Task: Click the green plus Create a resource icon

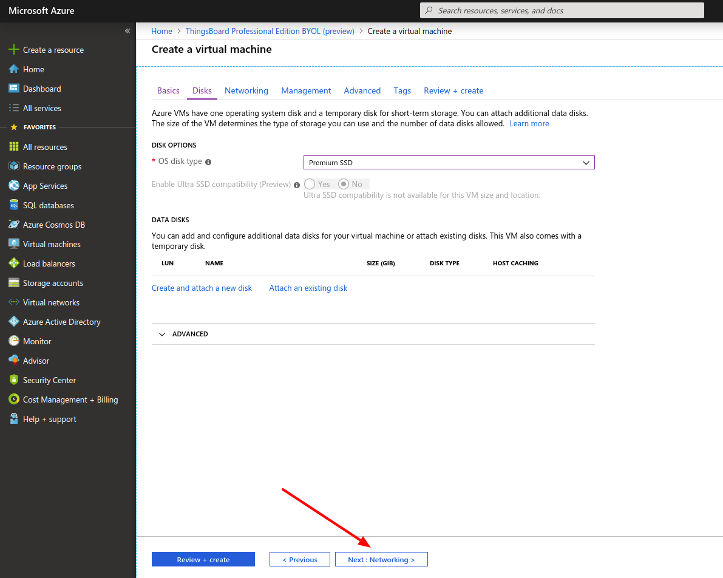Action: tap(14, 49)
